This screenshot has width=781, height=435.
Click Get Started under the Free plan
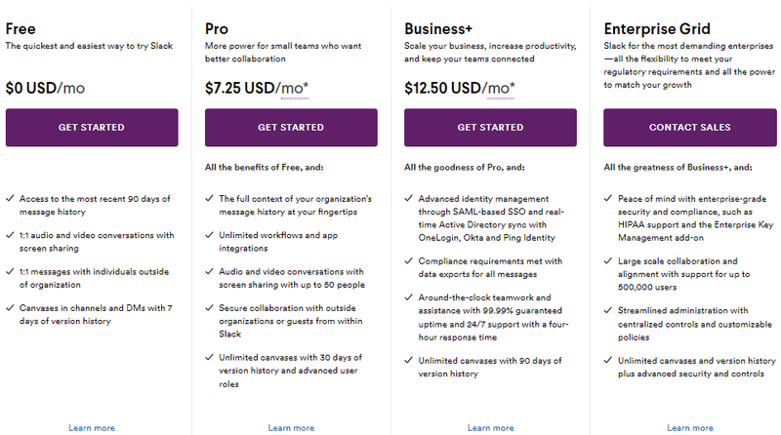point(92,127)
